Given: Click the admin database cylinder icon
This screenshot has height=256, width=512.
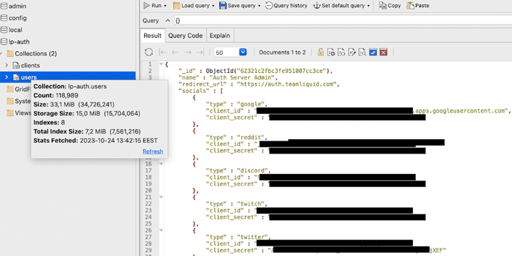Looking at the screenshot, I should (4, 6).
